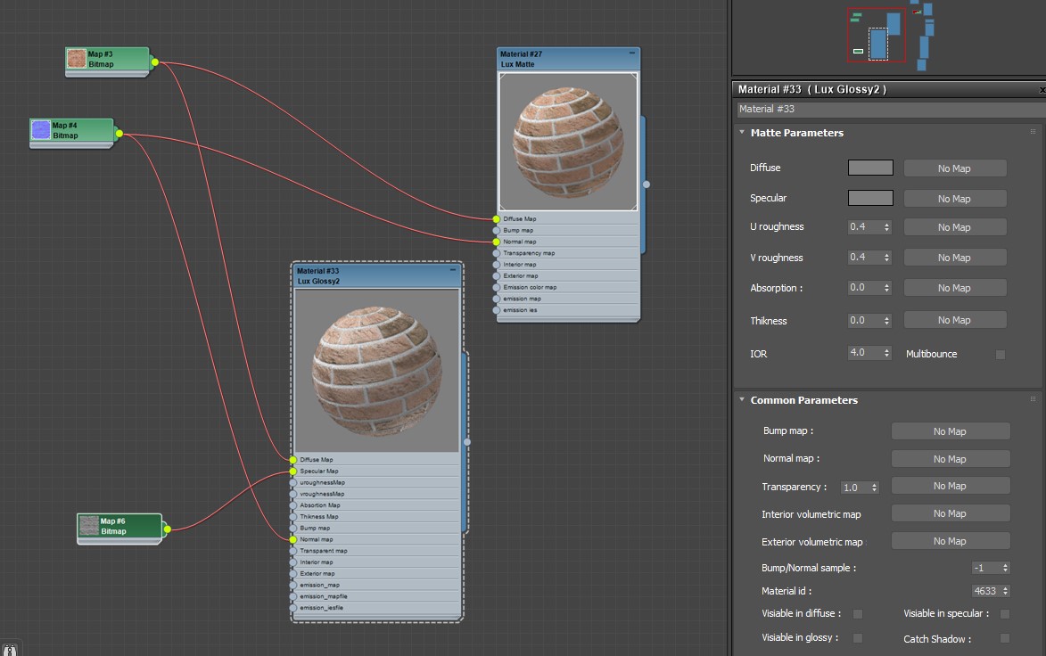Enable Visiable in diffuse checkbox
Viewport: 1046px width, 656px height.
858,614
